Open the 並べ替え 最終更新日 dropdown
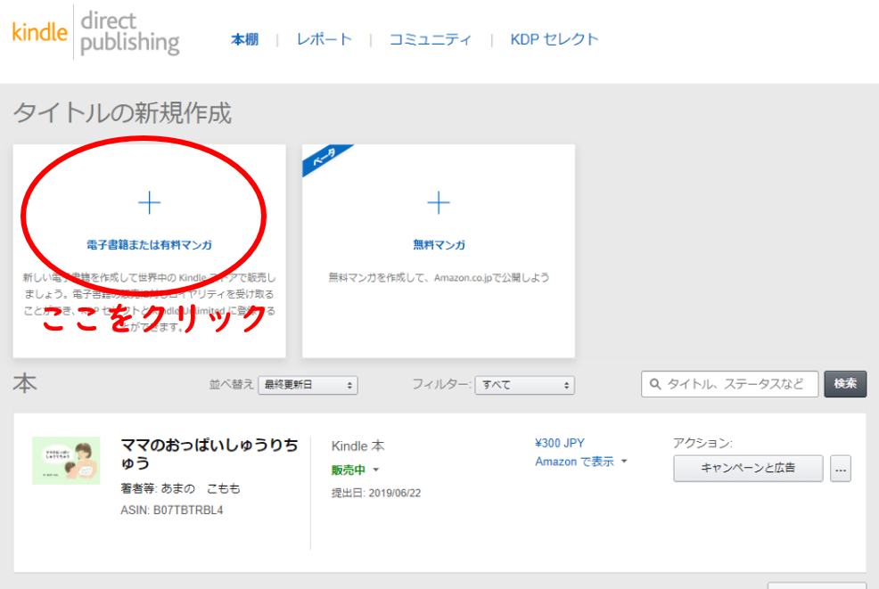The height and width of the screenshot is (589, 879). [x=308, y=385]
